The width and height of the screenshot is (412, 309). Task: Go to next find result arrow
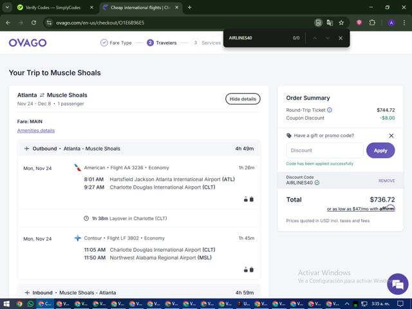tap(328, 38)
